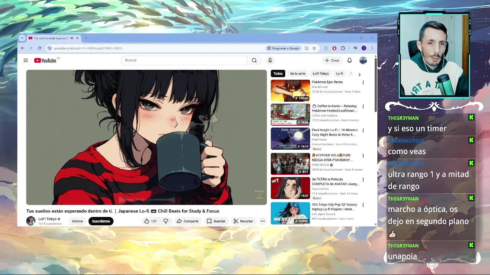Switch to the YouTube browser tab

54,38
